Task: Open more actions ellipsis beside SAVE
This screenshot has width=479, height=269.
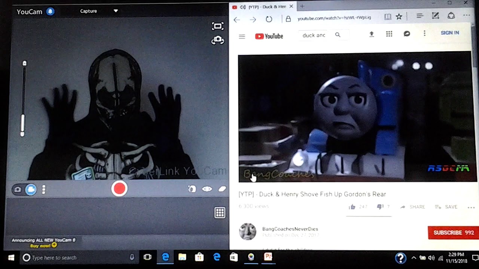Action: coord(471,208)
